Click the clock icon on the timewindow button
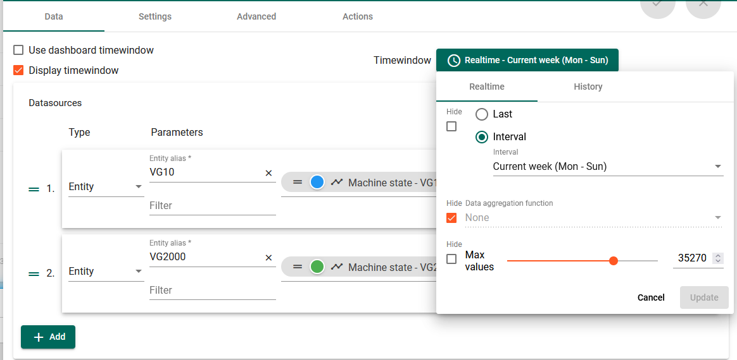Screen dimensions: 737x360 click(453, 61)
